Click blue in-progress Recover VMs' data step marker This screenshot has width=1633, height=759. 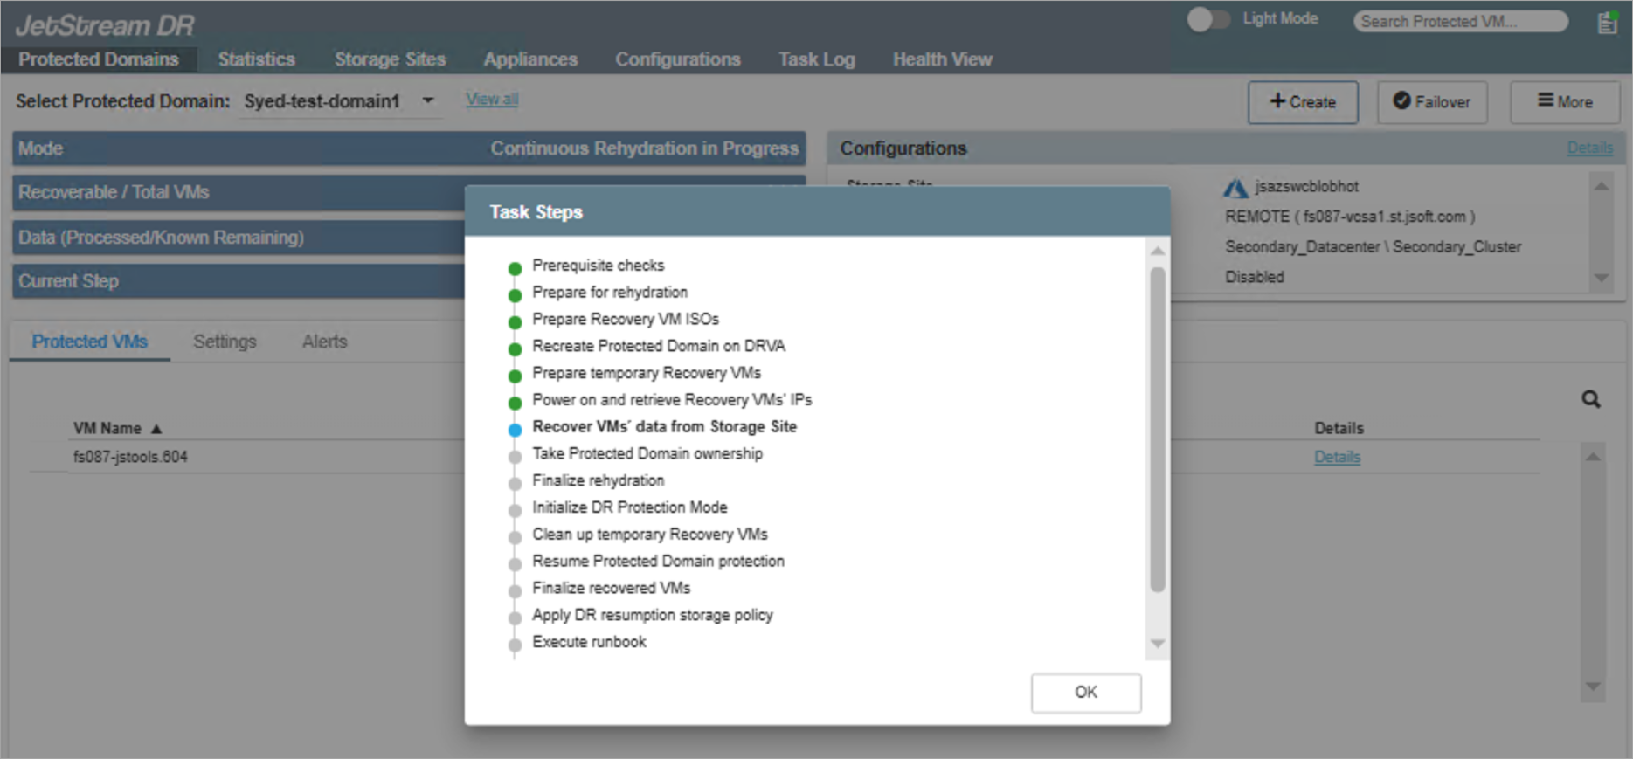click(x=515, y=430)
